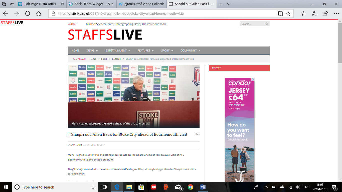Click the search magnifier icon on site
342x192 pixels.
tap(267, 24)
